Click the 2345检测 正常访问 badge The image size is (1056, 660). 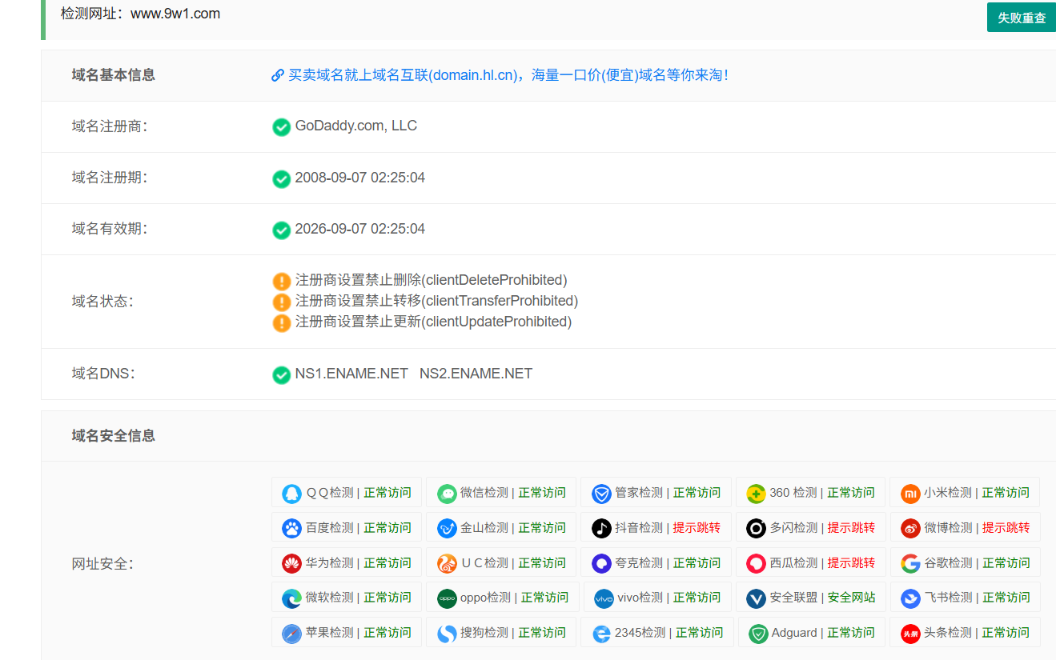pyautogui.click(x=656, y=632)
